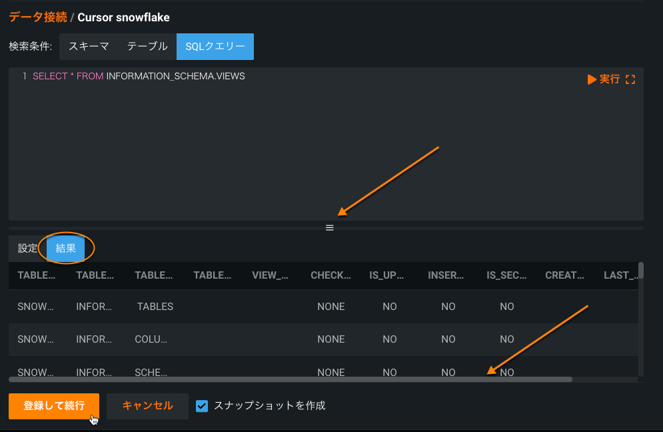
Task: Click the horizontal scrollbar of results
Action: (291, 379)
